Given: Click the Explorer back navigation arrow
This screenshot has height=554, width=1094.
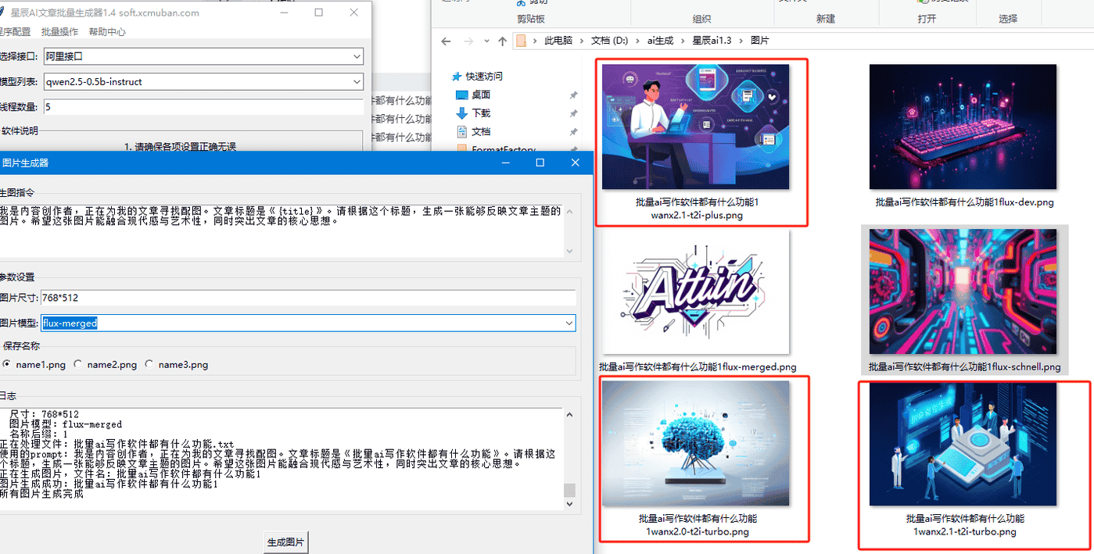Looking at the screenshot, I should (x=446, y=41).
